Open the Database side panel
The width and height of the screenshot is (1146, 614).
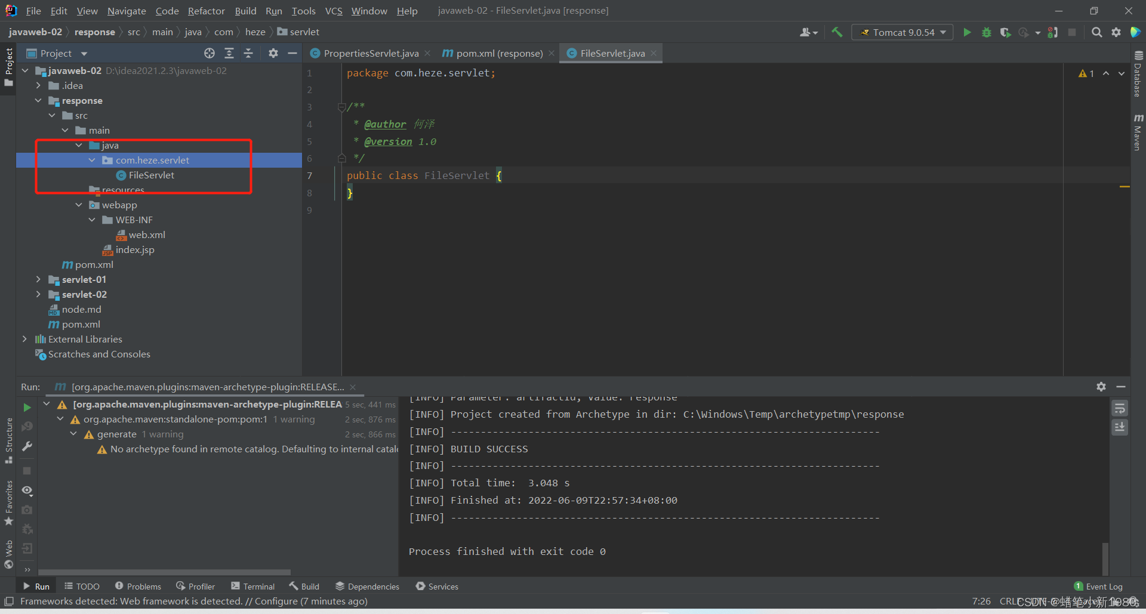(x=1138, y=73)
